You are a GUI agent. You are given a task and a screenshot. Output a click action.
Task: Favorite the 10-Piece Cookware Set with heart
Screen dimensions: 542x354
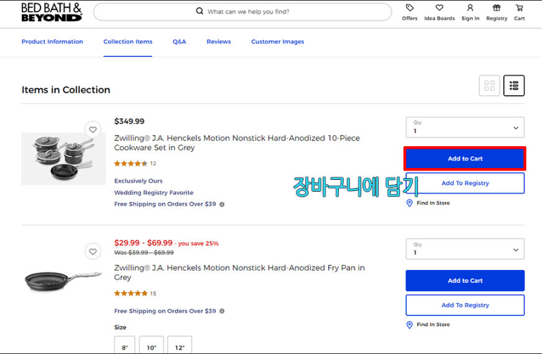point(93,130)
